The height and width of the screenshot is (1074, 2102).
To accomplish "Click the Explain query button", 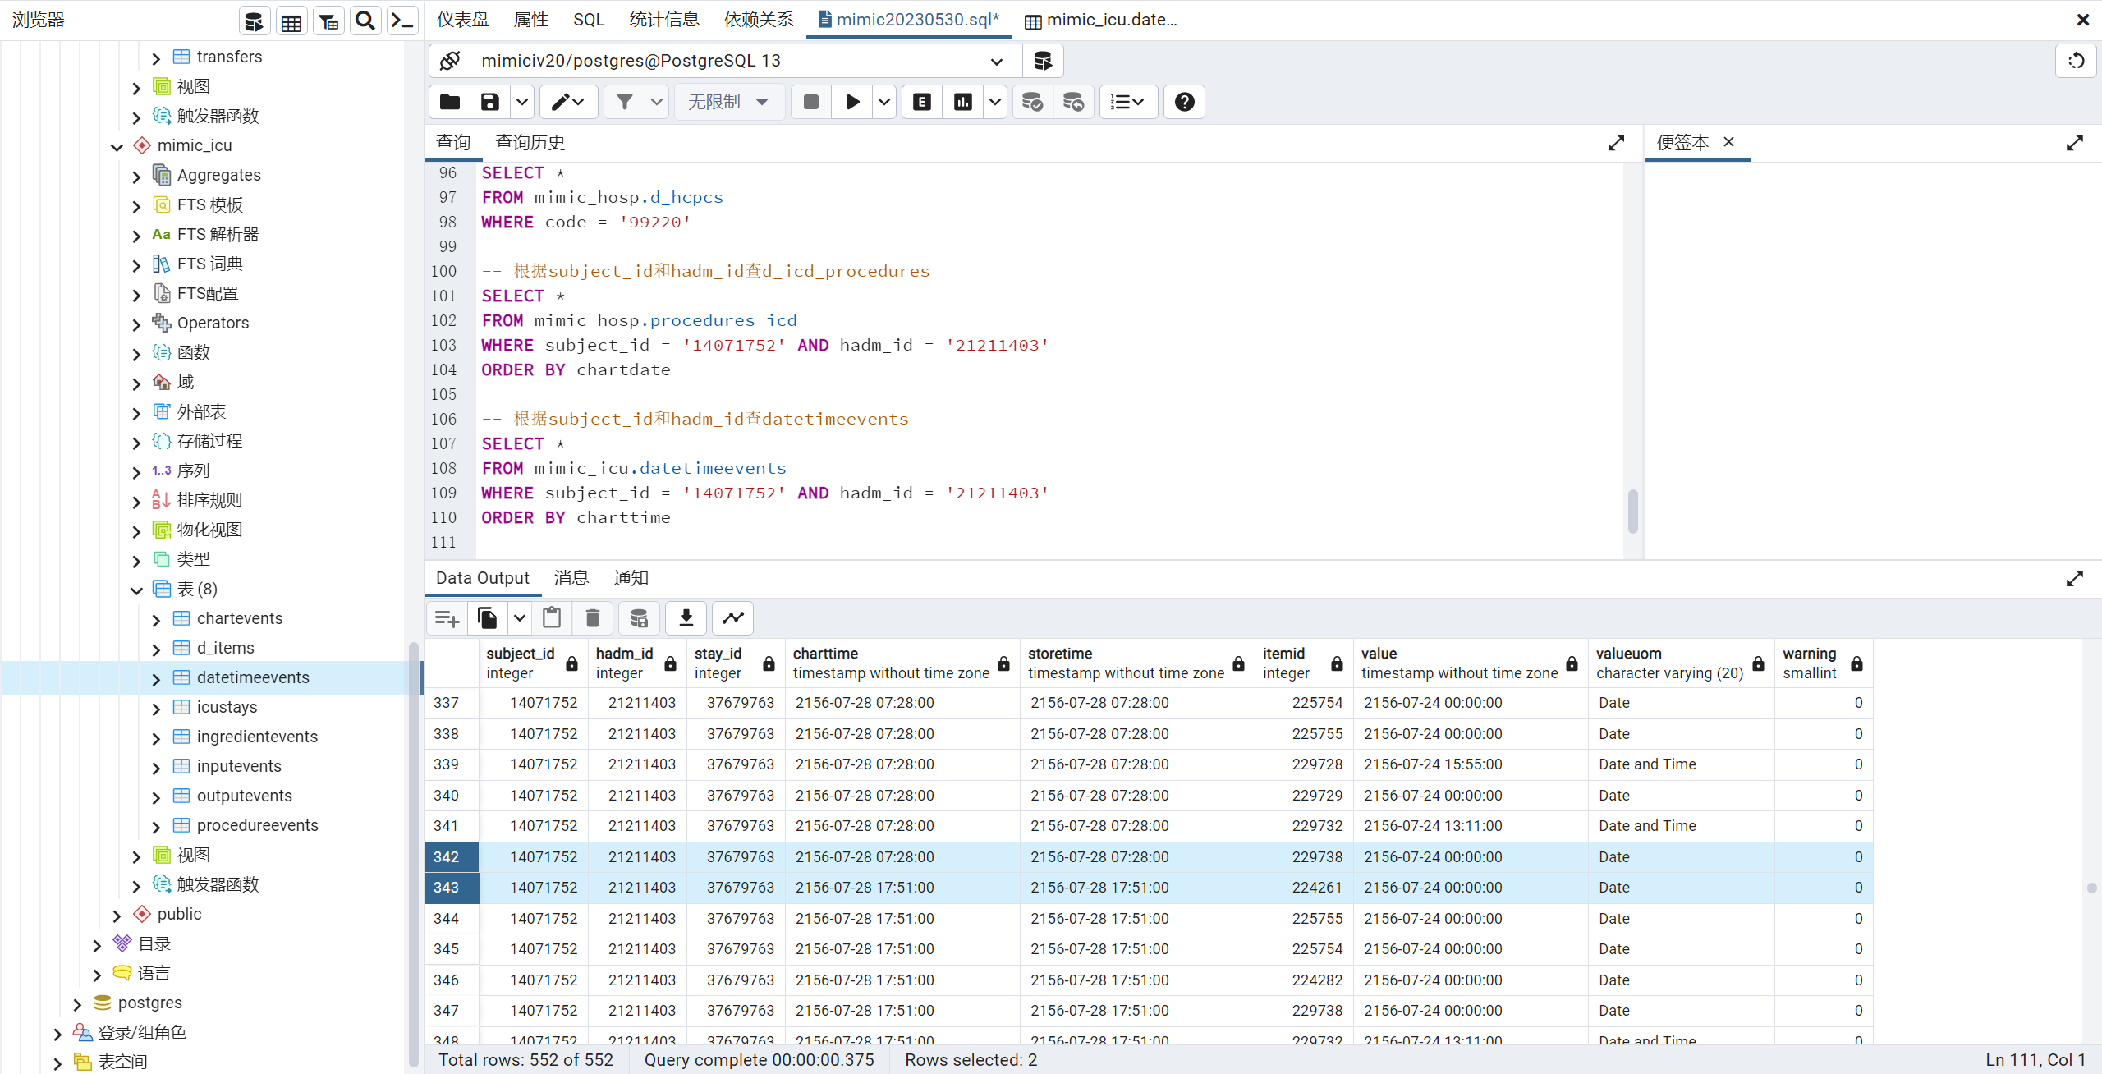I will tap(922, 102).
